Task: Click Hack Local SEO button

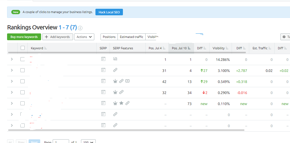Action: click(109, 12)
